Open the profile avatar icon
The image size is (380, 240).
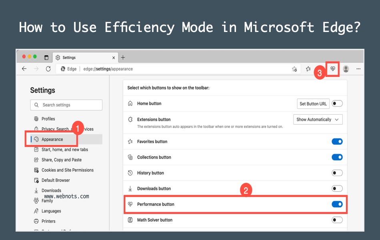(x=346, y=69)
